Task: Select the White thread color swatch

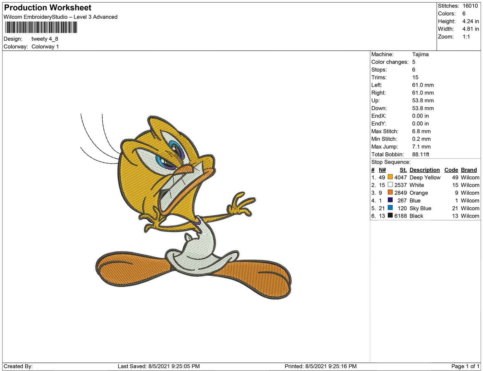Action: tap(390, 184)
